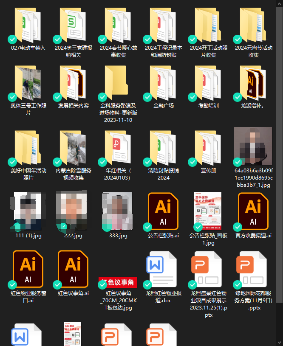Click the 222.jpg image thumbnail
This screenshot has height=346, width=283.
(x=73, y=210)
